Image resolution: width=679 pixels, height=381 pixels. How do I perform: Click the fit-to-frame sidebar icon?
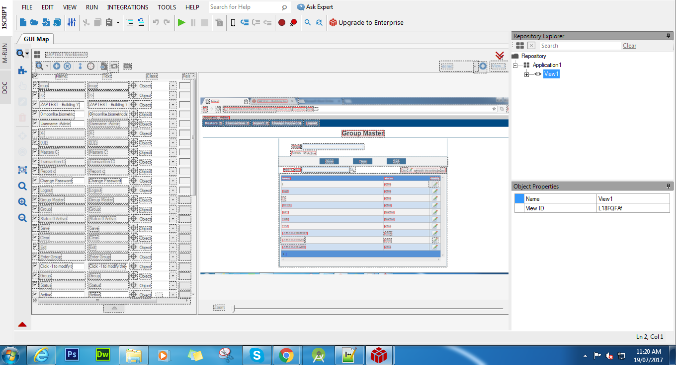(x=22, y=170)
